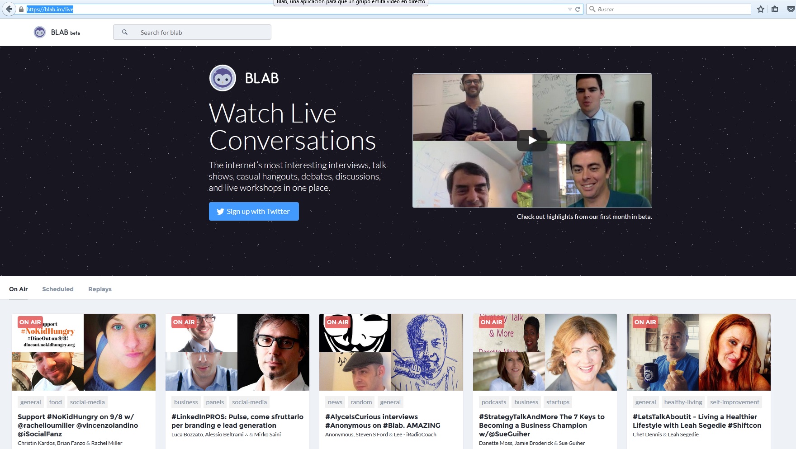Open the bookmarks list icon
Image resolution: width=796 pixels, height=449 pixels.
click(x=775, y=9)
